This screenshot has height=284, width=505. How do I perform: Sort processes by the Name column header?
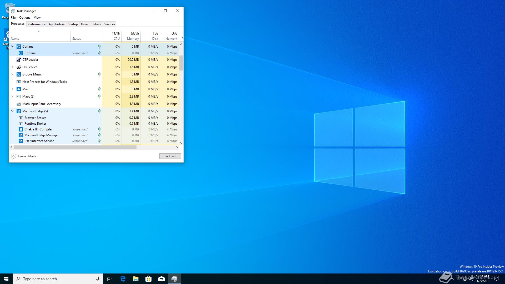(40, 36)
